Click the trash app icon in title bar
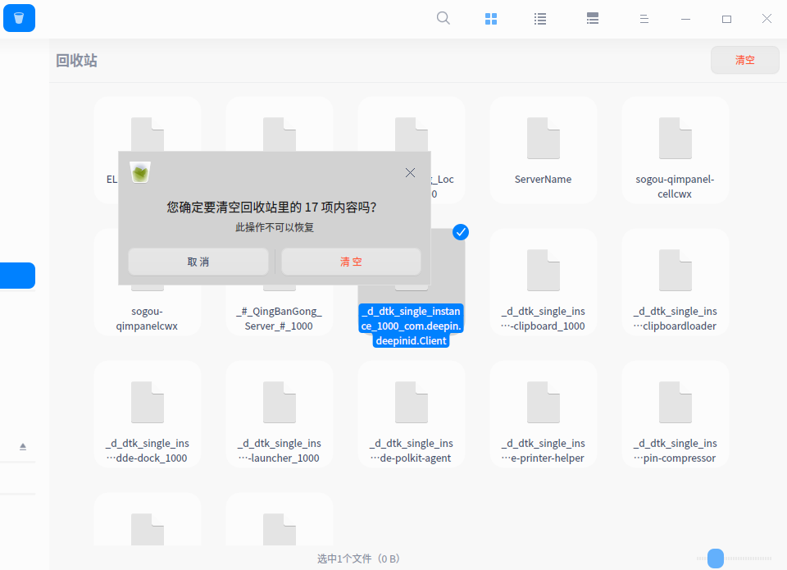Screen dimensions: 787x570 click(19, 18)
